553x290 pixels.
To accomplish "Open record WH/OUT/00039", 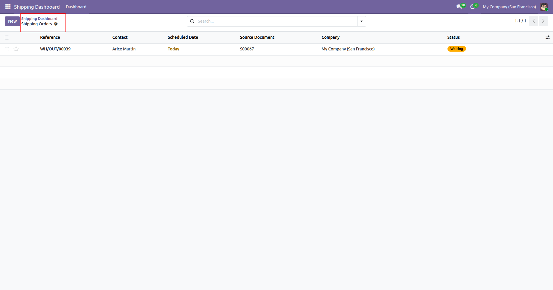I will (55, 49).
